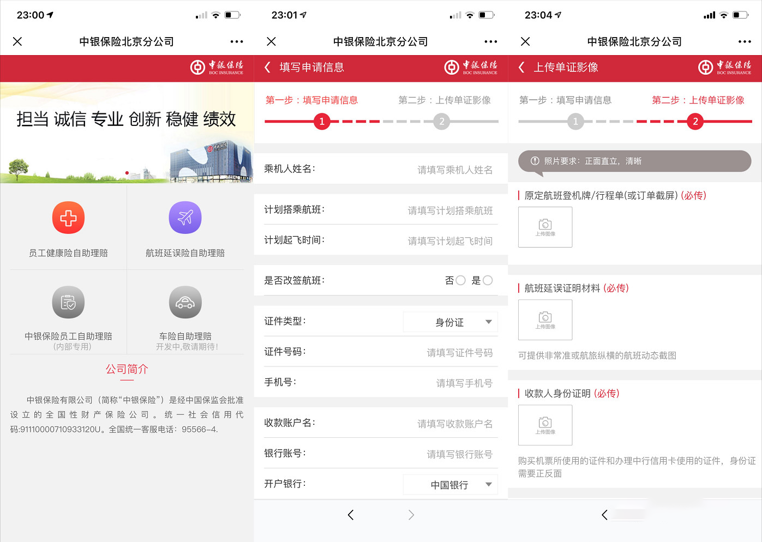This screenshot has height=542, width=762.
Task: Select 第一步：填写申请信息 label on form screen
Action: [x=311, y=100]
